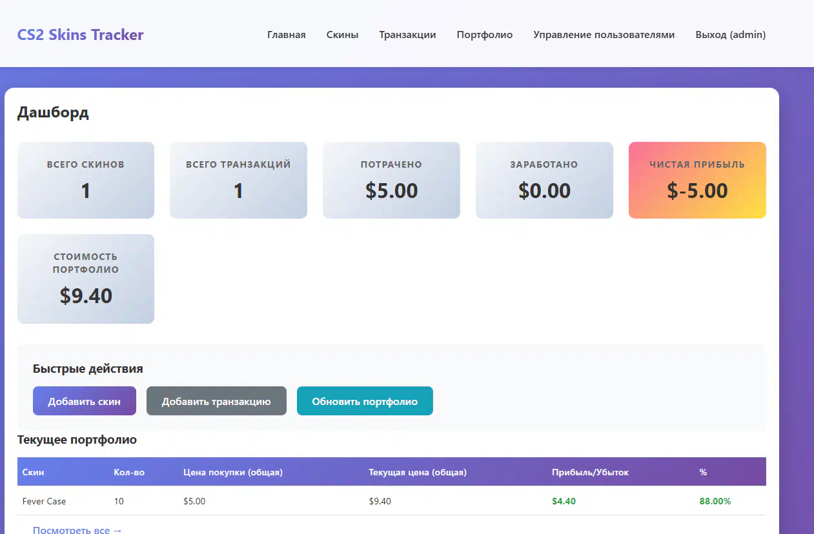Refresh with the Обновить портфолио button

(365, 401)
